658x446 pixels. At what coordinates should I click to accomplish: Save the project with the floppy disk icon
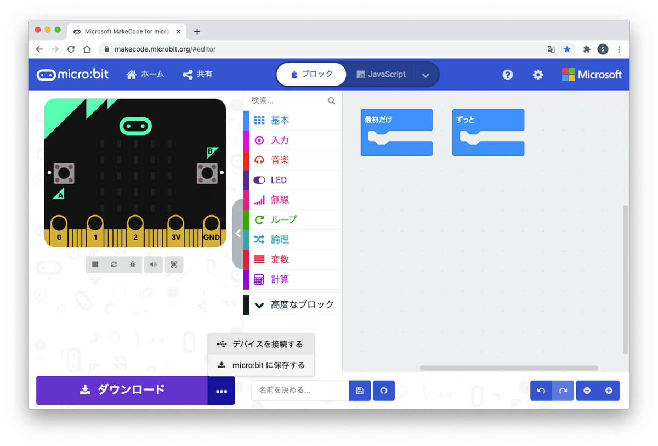[x=360, y=390]
